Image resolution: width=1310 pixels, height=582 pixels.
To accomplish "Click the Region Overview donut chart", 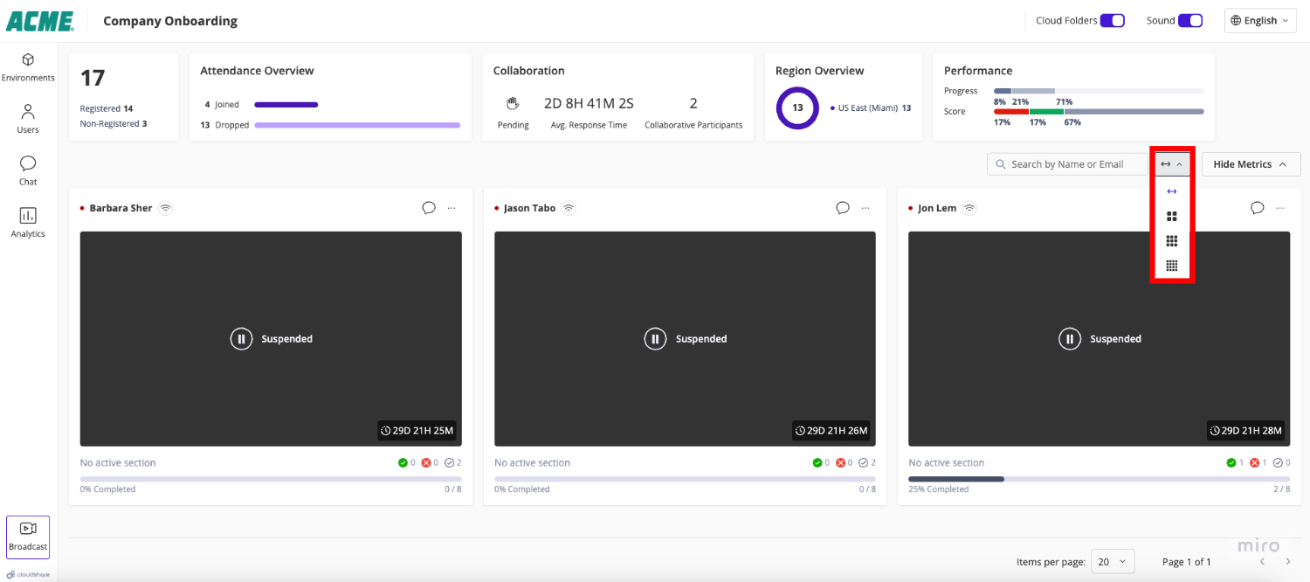I will pos(797,108).
